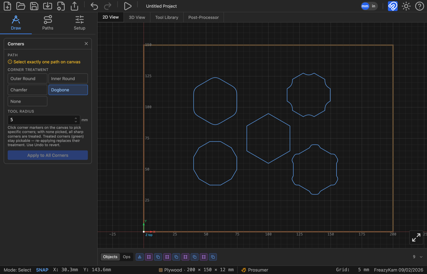Choose Chamfer corner treatment
This screenshot has width=427, height=274.
pos(27,90)
